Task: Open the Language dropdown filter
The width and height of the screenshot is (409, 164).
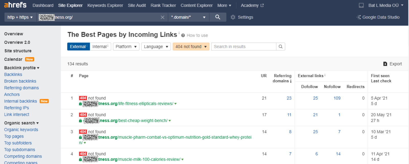Action: [x=156, y=46]
